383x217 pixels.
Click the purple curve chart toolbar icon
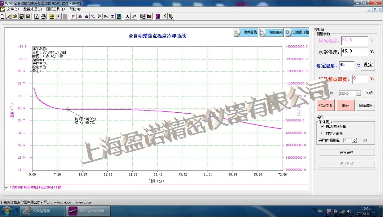158,17
